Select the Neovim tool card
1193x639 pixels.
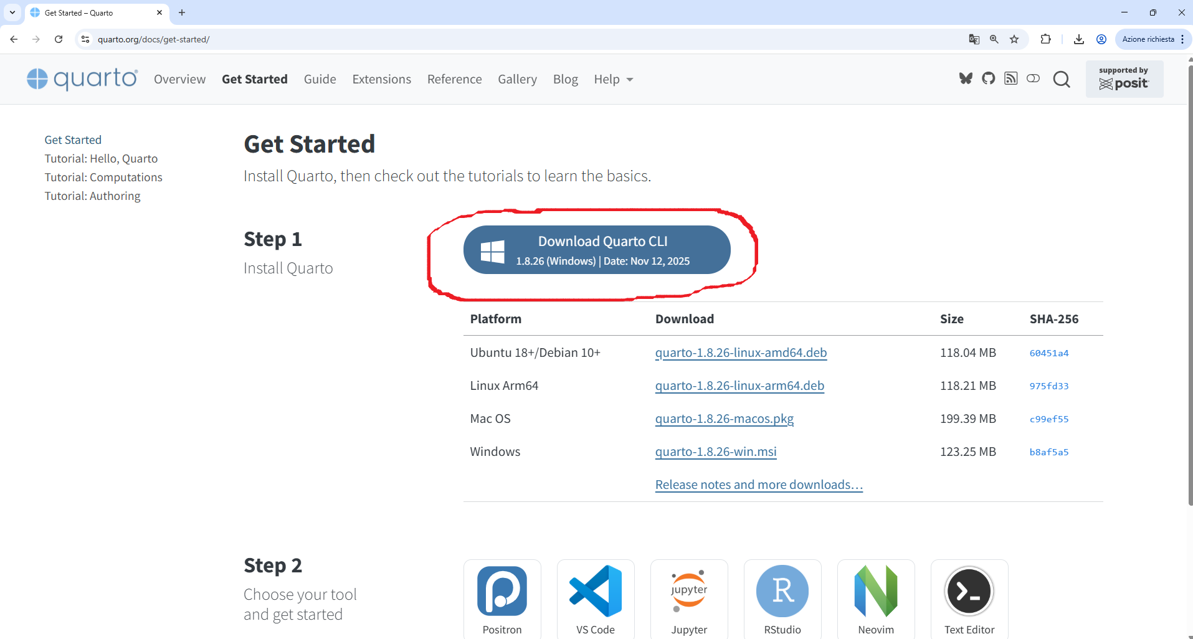(876, 599)
